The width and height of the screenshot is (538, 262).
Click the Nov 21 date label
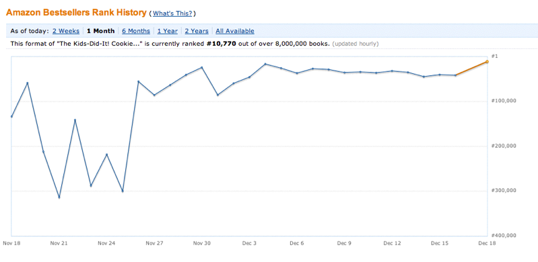(59, 243)
